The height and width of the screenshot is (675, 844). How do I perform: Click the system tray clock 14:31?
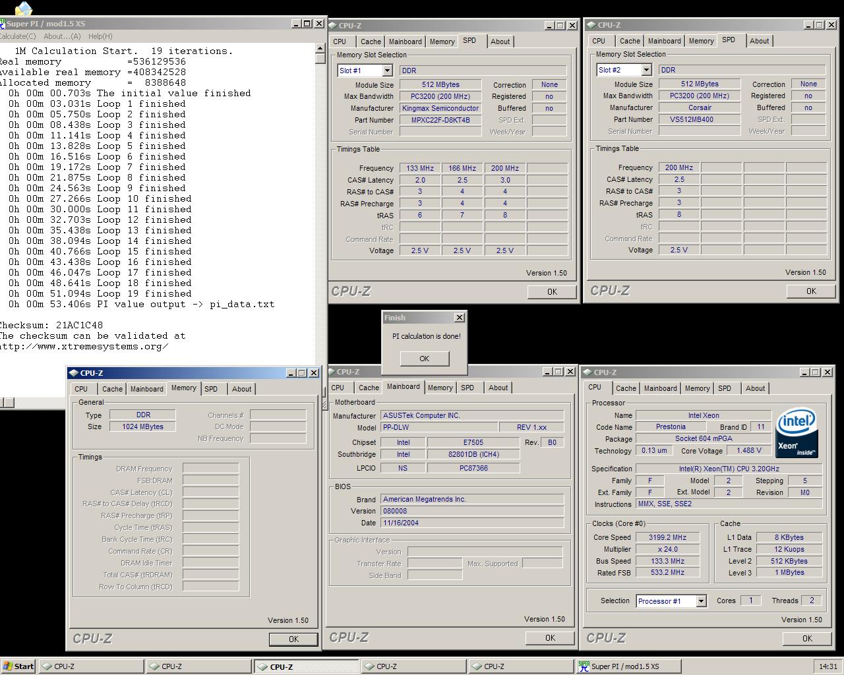828,666
